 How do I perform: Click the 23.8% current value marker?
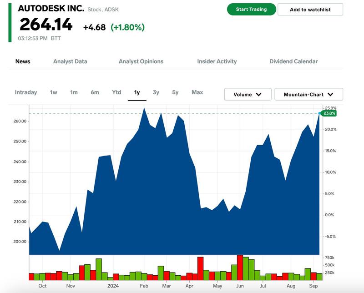[329, 113]
